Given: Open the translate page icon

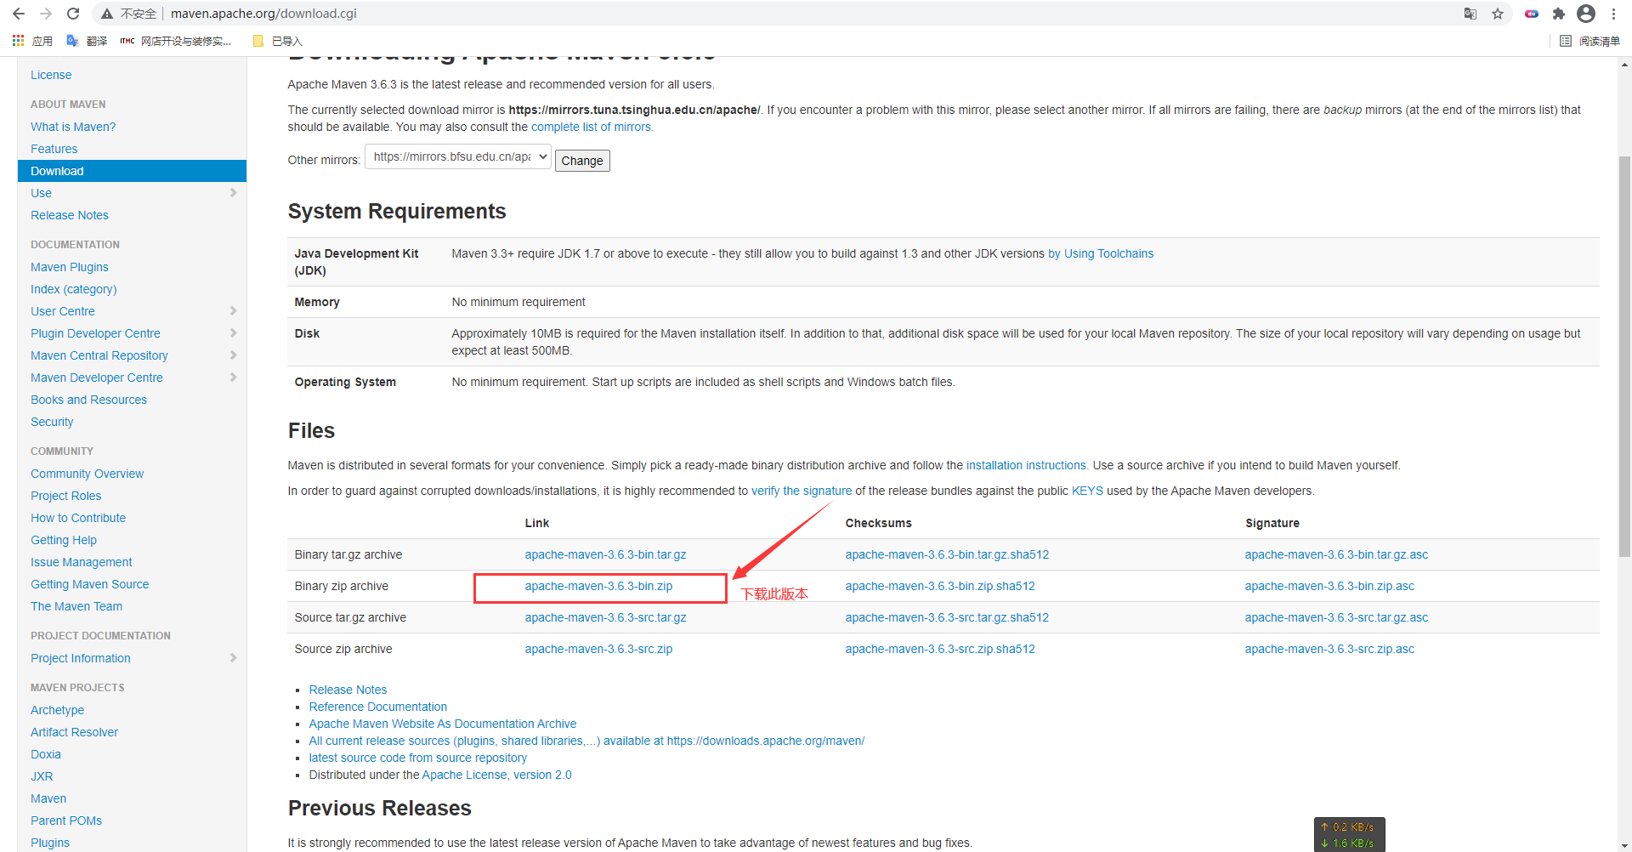Looking at the screenshot, I should click(1470, 14).
